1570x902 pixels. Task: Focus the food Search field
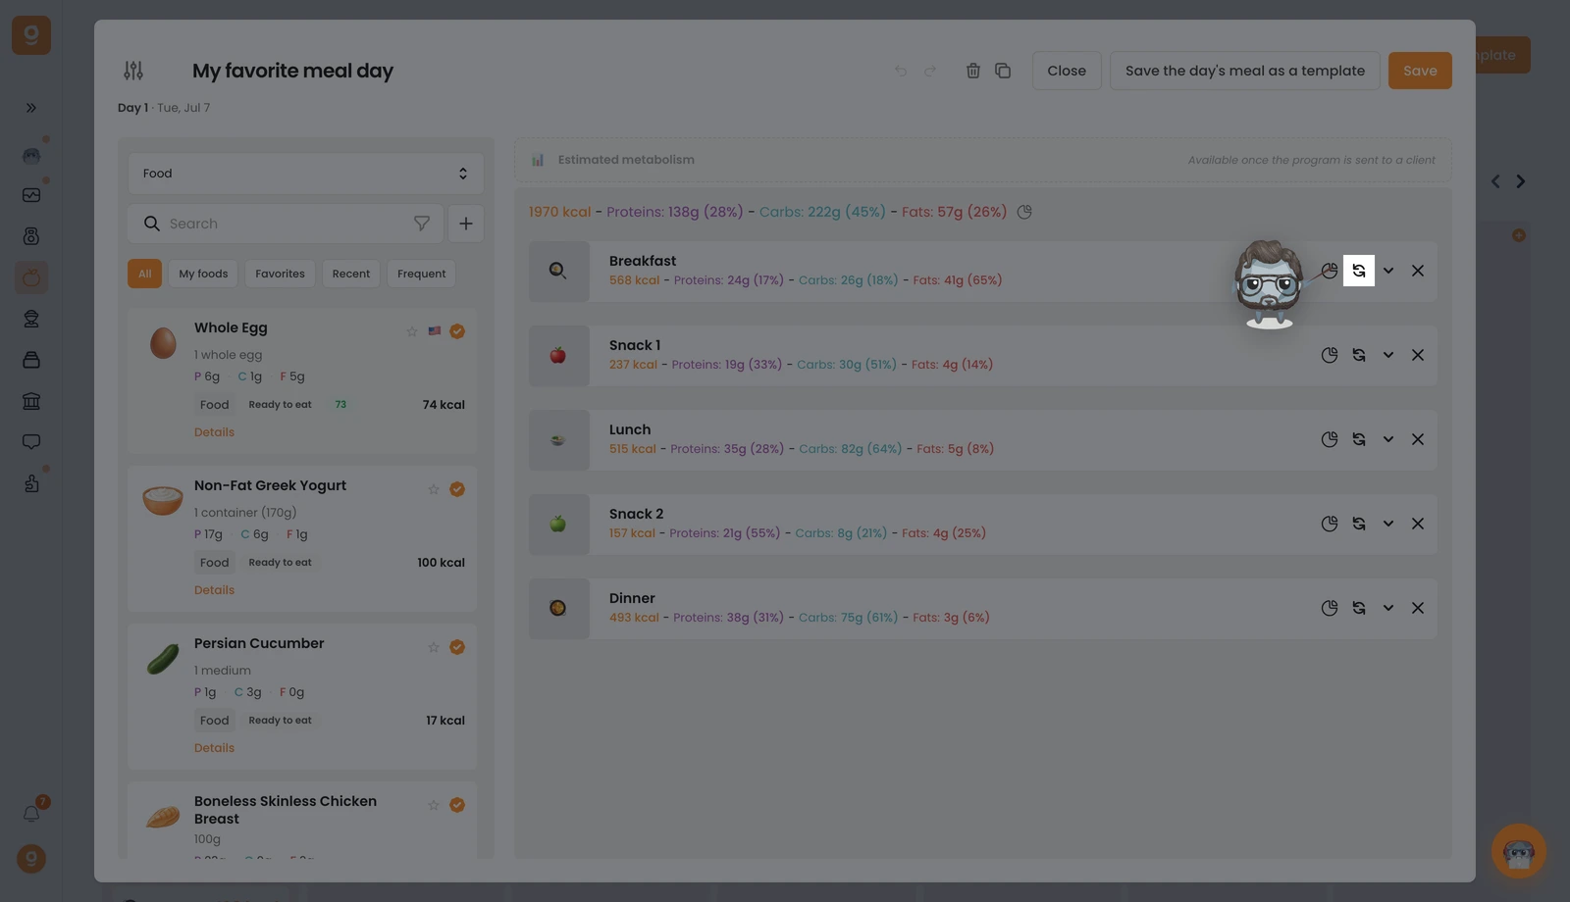pos(286,224)
